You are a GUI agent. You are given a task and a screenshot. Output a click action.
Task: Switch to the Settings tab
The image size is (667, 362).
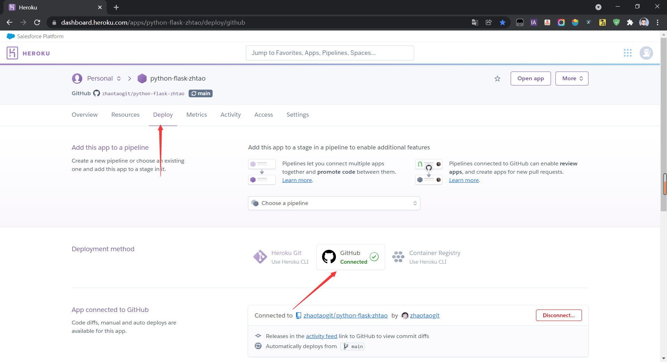(x=298, y=115)
